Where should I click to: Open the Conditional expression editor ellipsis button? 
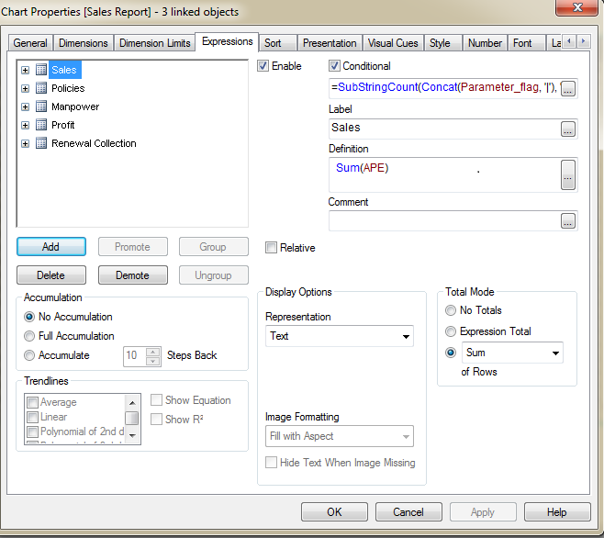point(568,88)
